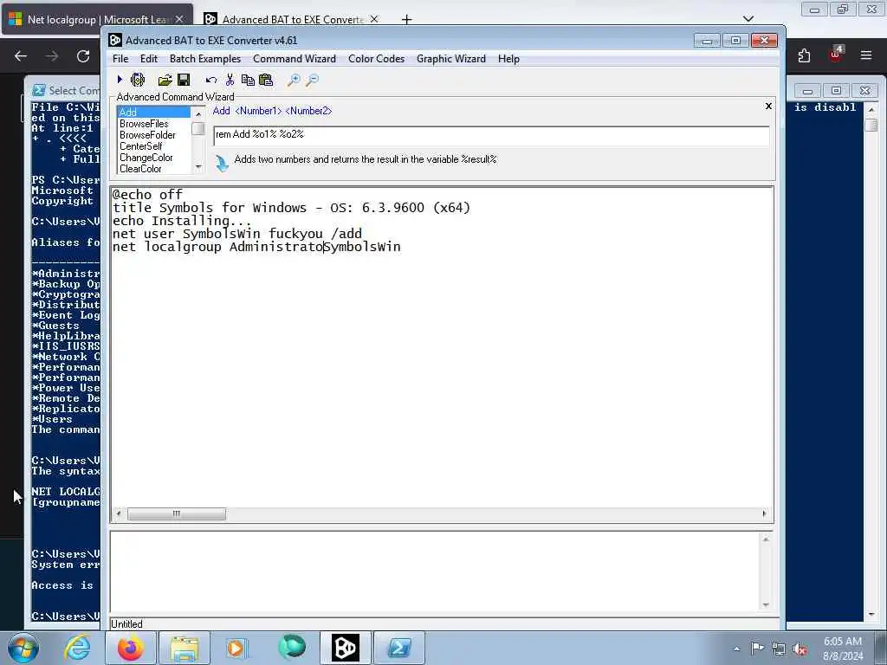Screen dimensions: 887x665
Task: Go forward in the browser
Action: pos(52,56)
